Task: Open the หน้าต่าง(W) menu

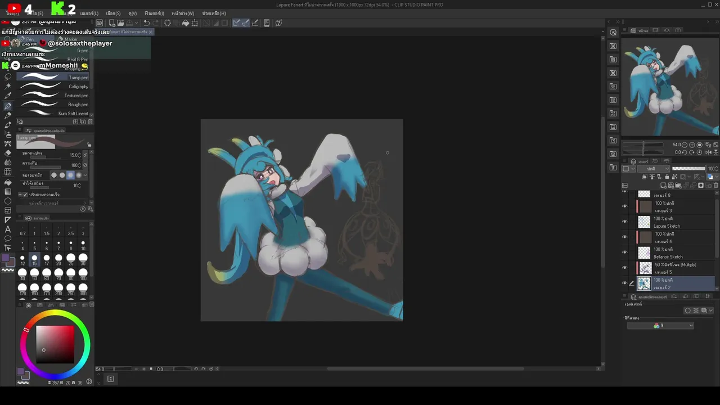Action: click(183, 13)
